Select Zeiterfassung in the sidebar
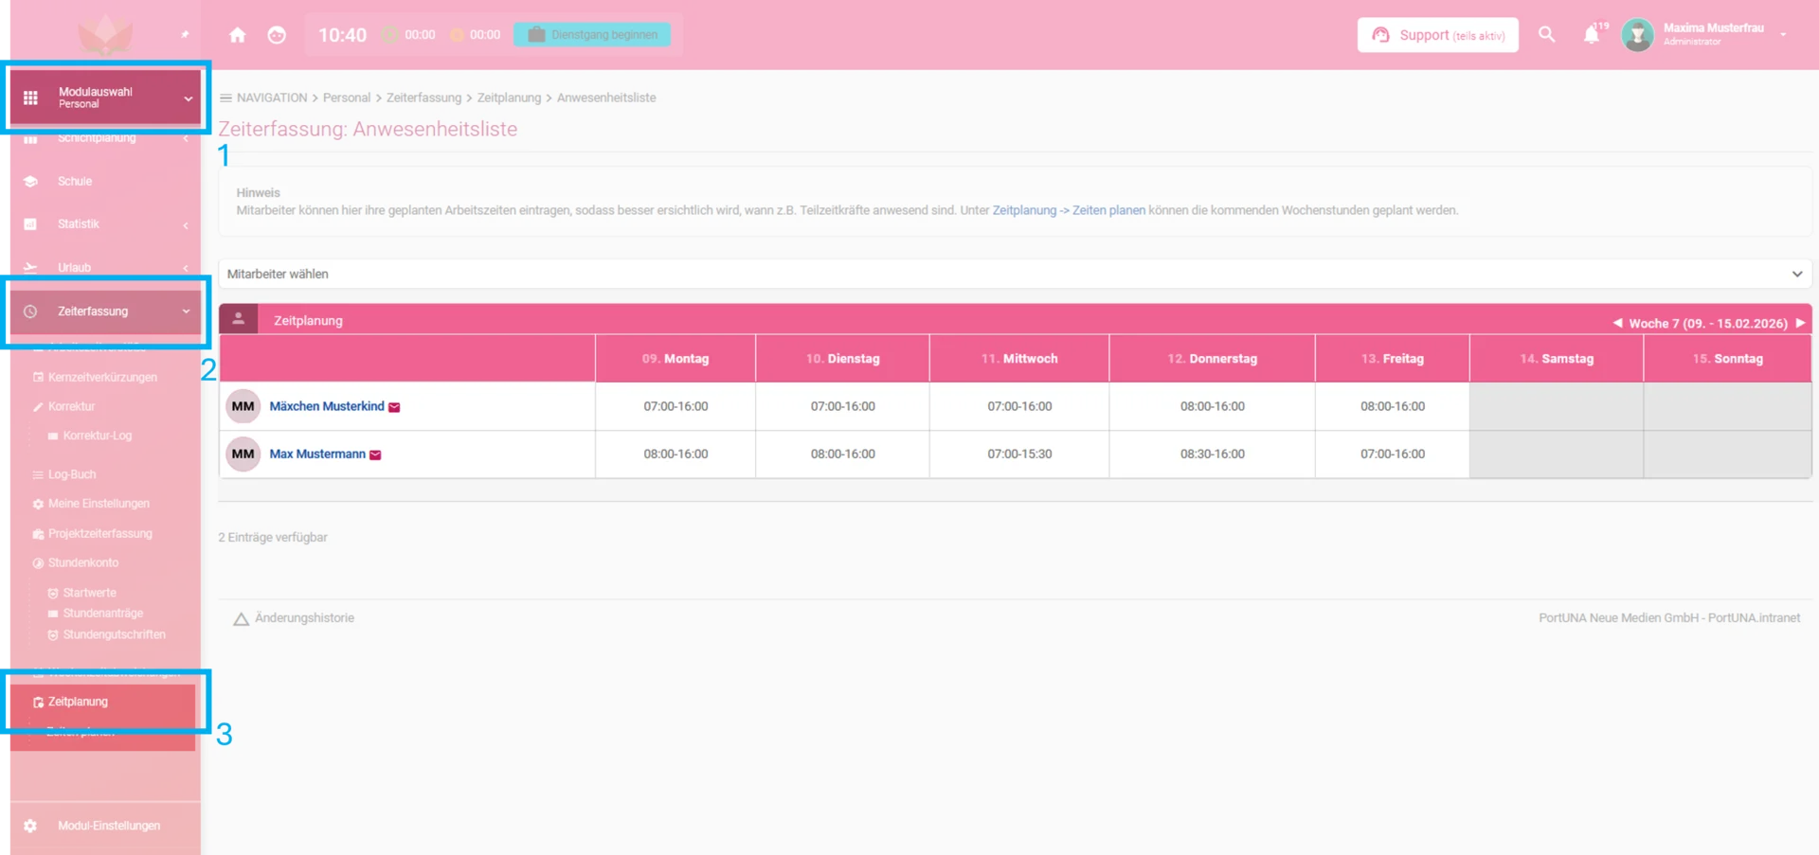Image resolution: width=1819 pixels, height=855 pixels. click(x=93, y=312)
